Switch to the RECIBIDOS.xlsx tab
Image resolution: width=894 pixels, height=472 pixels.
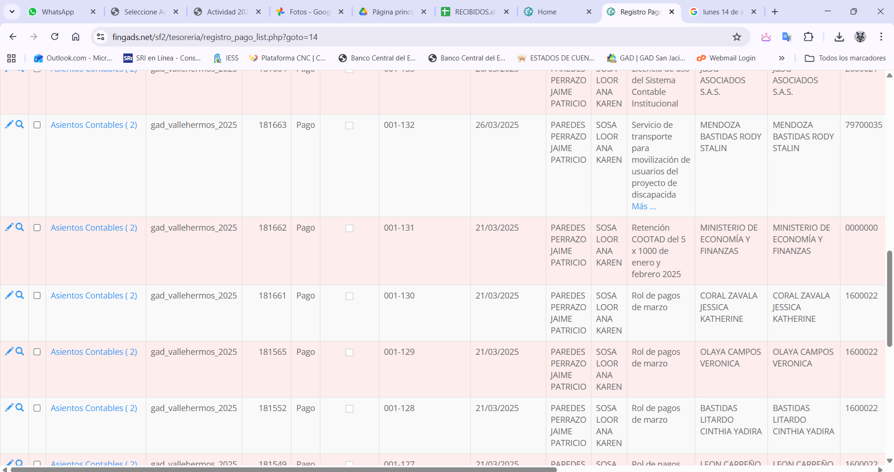pyautogui.click(x=474, y=12)
